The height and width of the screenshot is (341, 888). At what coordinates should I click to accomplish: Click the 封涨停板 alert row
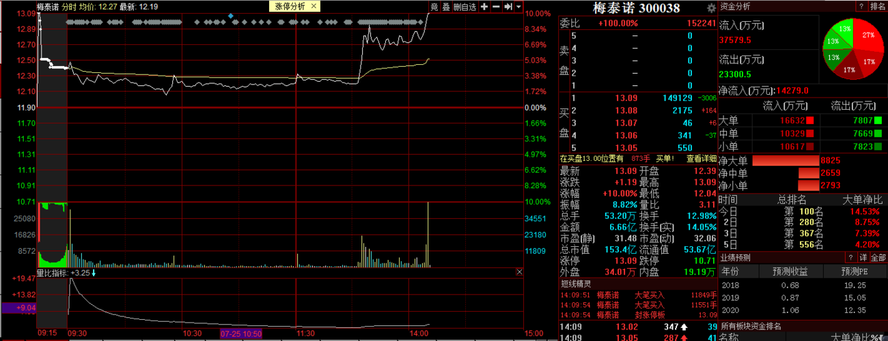tap(638, 314)
